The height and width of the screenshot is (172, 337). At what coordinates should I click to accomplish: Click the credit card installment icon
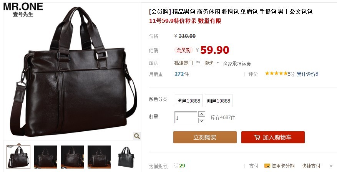267,166
